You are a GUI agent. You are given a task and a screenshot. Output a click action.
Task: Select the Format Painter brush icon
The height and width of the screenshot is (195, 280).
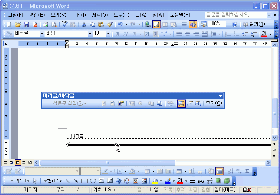[x=110, y=24]
